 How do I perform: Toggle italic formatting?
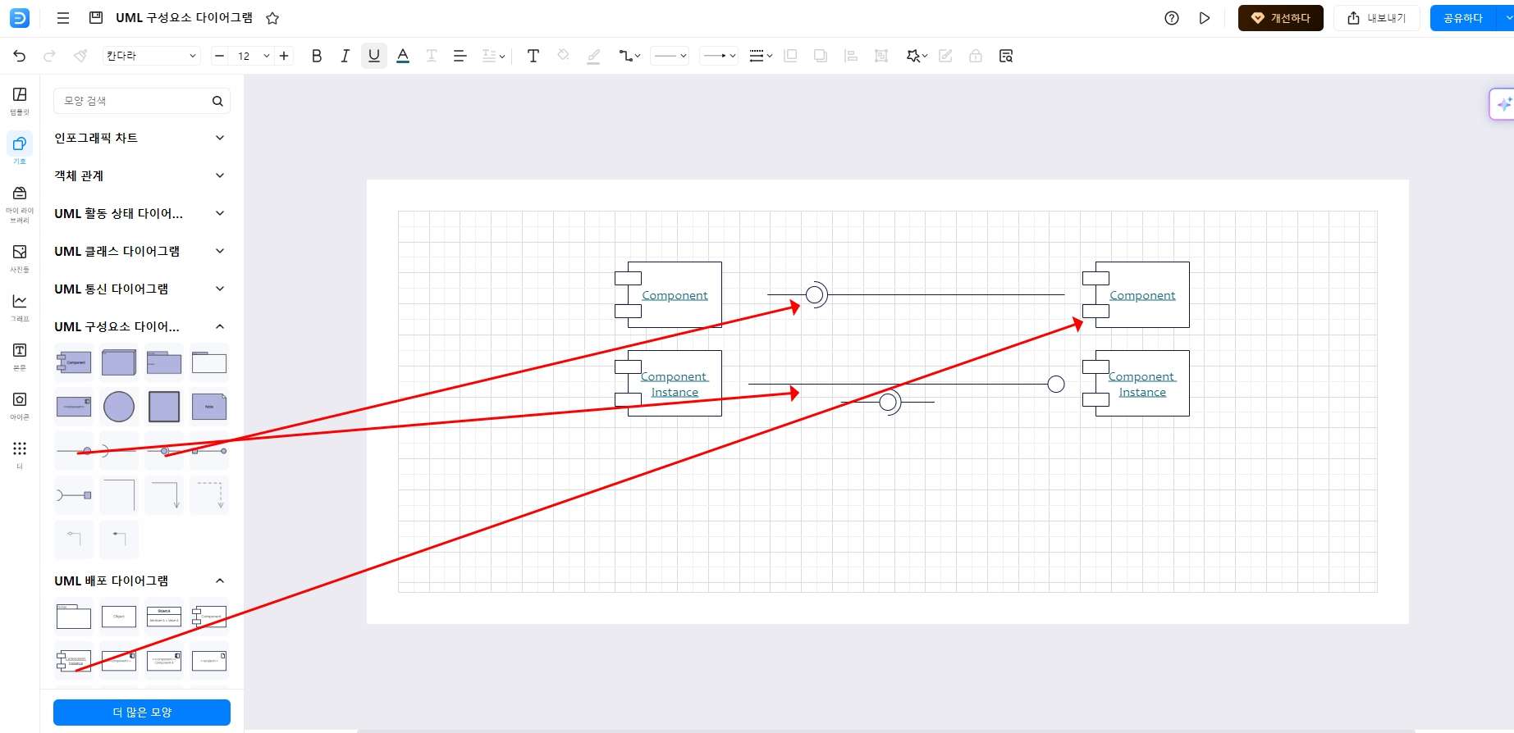coord(345,56)
